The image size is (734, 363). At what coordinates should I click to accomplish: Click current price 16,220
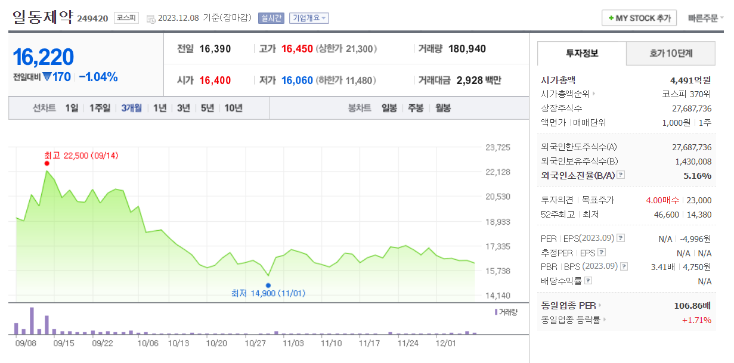(44, 57)
